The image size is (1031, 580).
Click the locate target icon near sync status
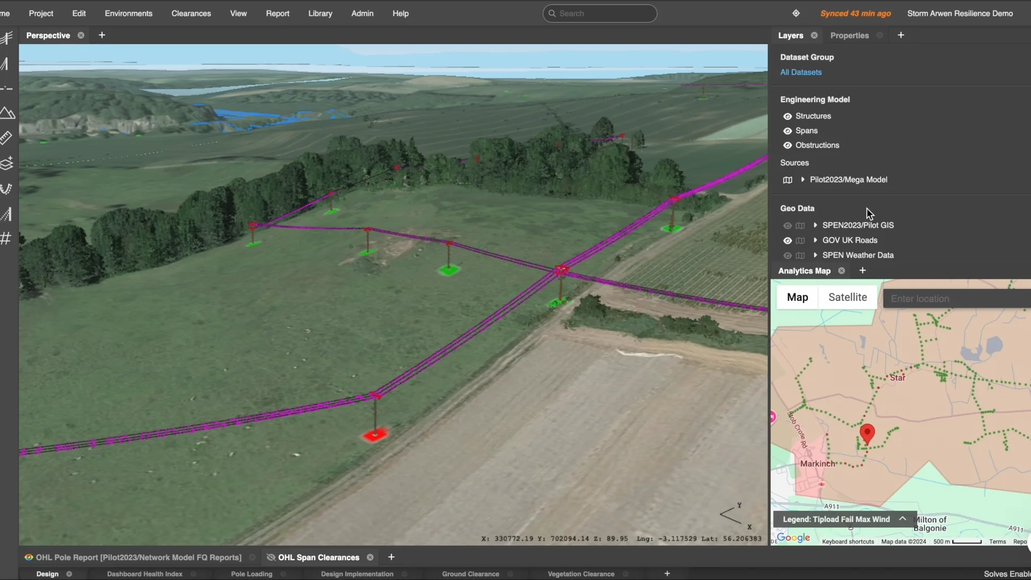796,13
